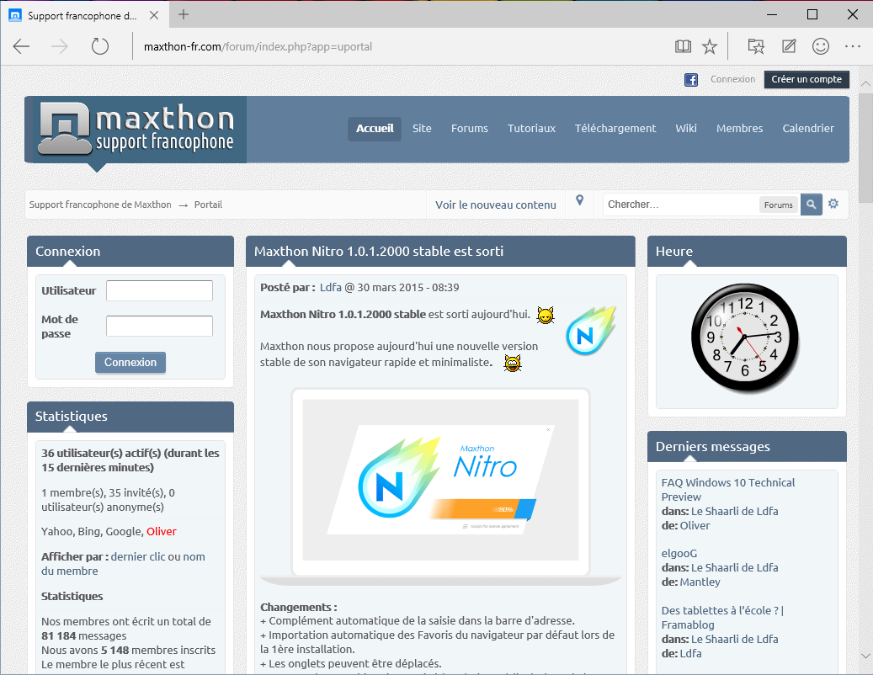Click the Maxthon support francophone logo
Viewport: 873px width, 675px height.
pos(136,130)
